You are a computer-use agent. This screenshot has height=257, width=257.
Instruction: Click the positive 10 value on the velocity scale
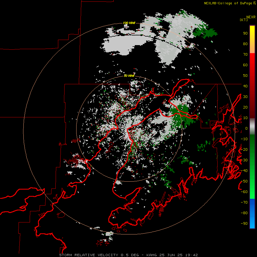pyautogui.click(x=245, y=118)
